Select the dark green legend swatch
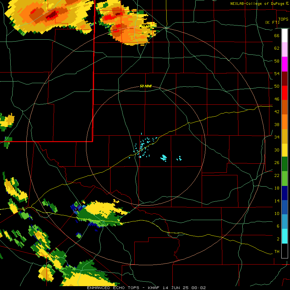This screenshot has width=290, height=290. pyautogui.click(x=285, y=164)
